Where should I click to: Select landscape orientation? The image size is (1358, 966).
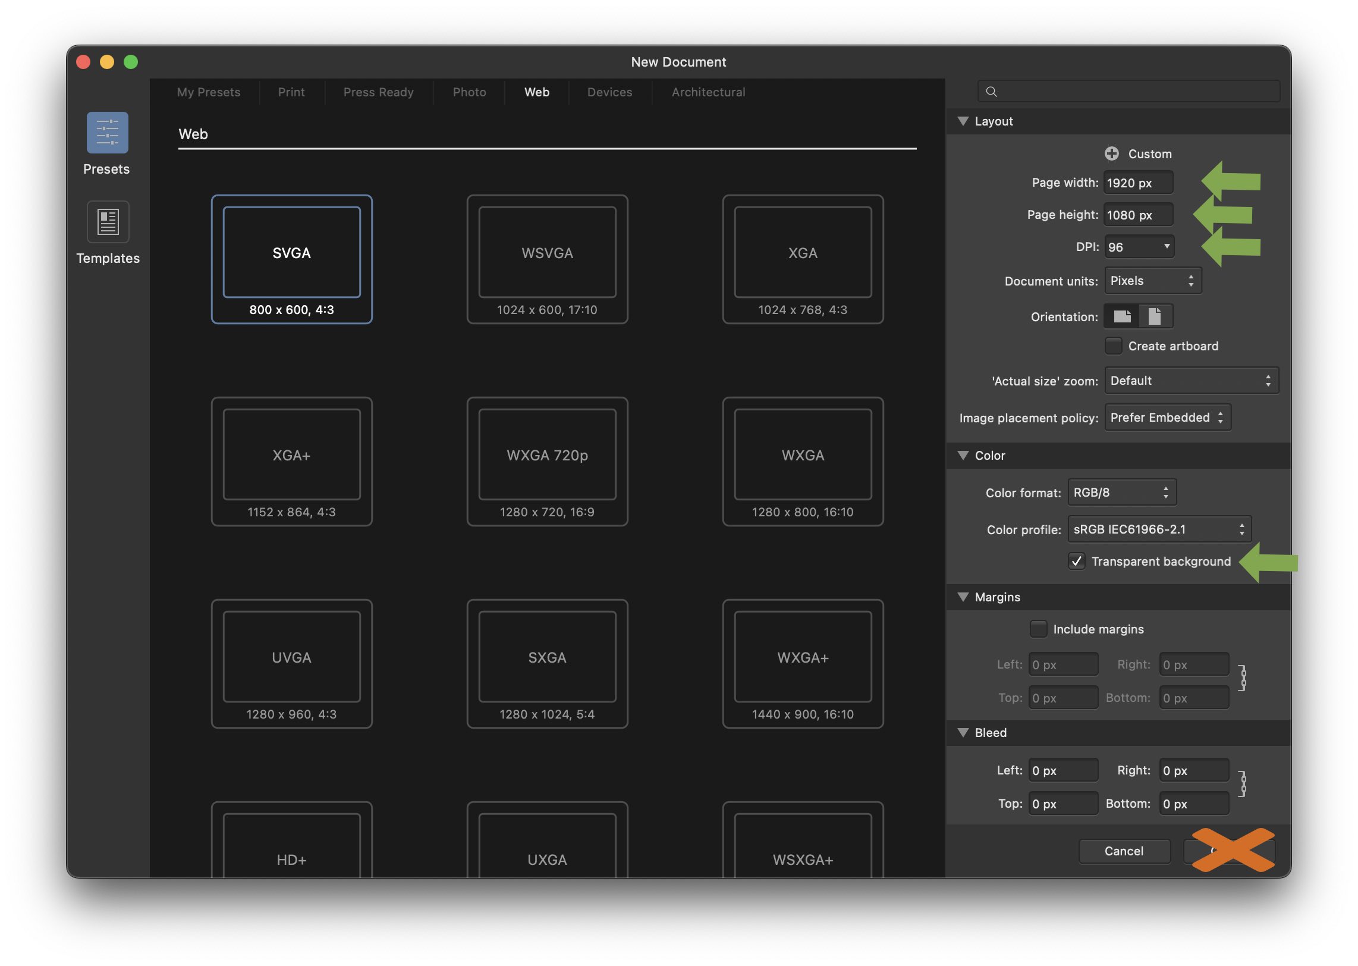pos(1122,316)
